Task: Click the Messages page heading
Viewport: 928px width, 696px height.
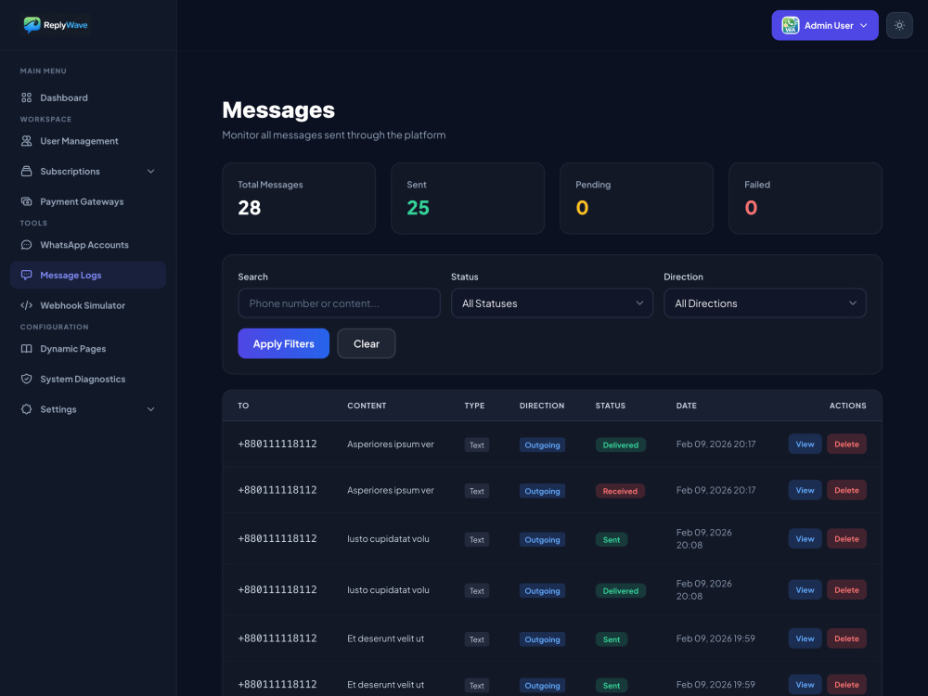Action: point(278,110)
